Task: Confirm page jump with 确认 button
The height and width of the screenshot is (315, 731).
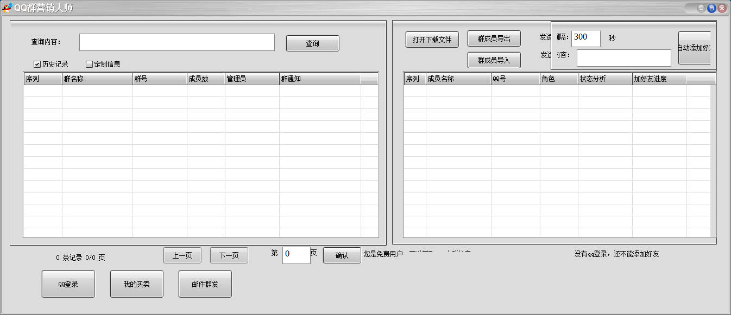Action: pyautogui.click(x=342, y=255)
